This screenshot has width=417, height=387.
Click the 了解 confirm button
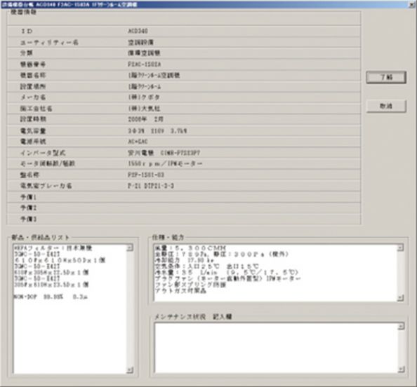coord(386,77)
